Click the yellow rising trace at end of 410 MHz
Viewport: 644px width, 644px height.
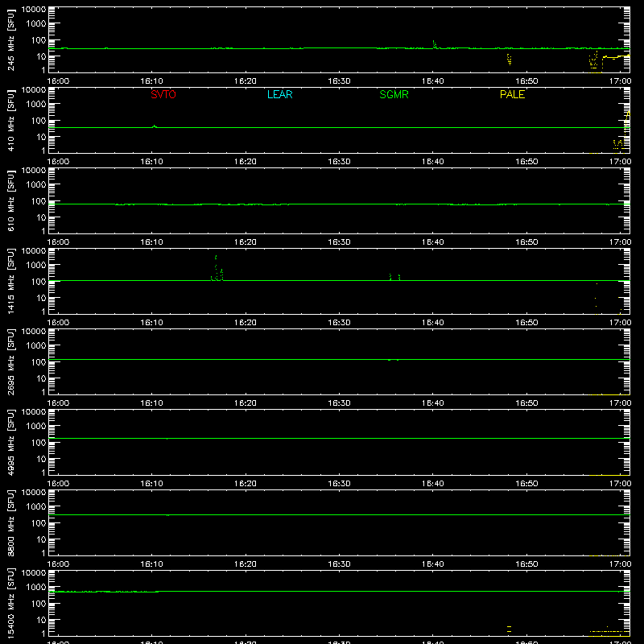(x=626, y=123)
